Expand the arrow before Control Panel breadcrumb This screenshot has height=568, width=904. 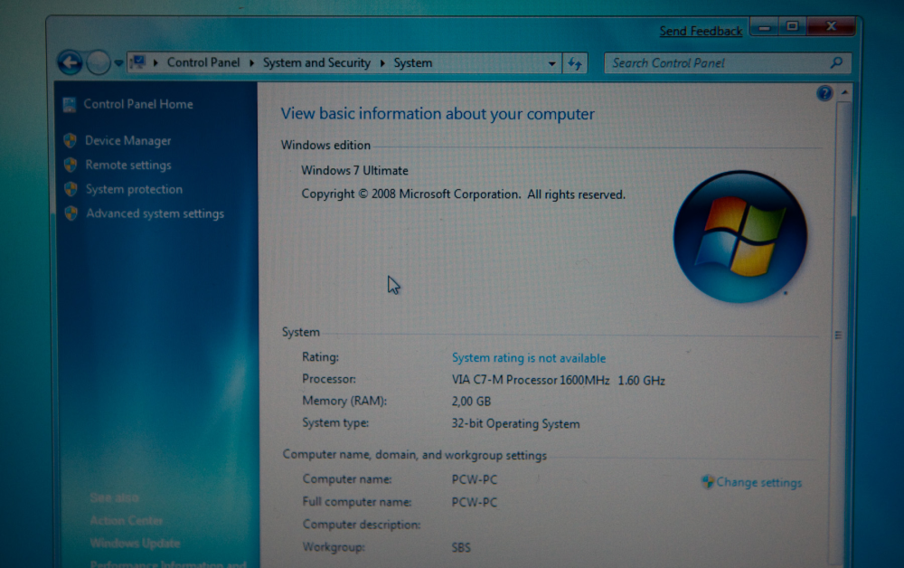click(155, 62)
